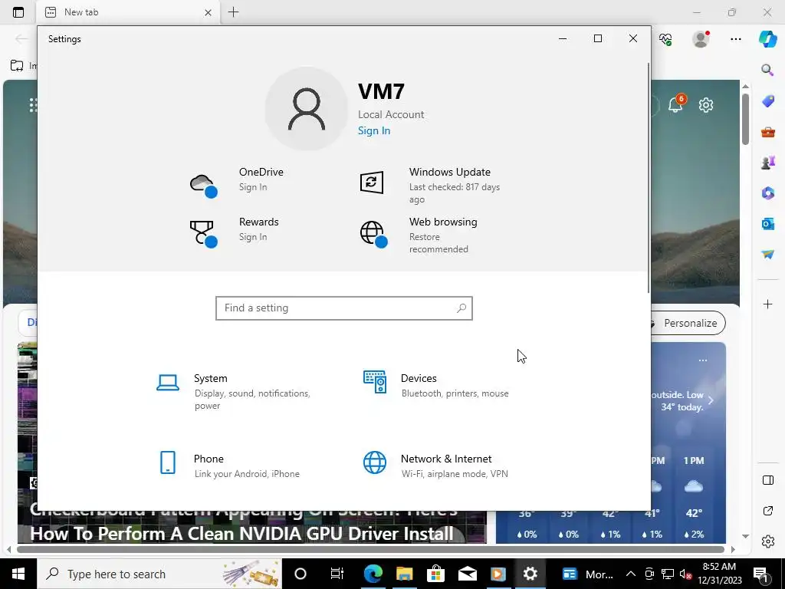Close the New tab tab
785x589 pixels.
pos(209,12)
